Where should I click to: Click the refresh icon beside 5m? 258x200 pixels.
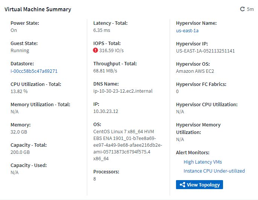[x=243, y=9]
